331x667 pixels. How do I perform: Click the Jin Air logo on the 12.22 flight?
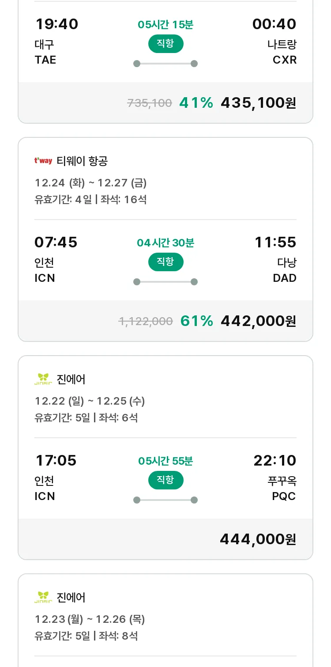43,379
